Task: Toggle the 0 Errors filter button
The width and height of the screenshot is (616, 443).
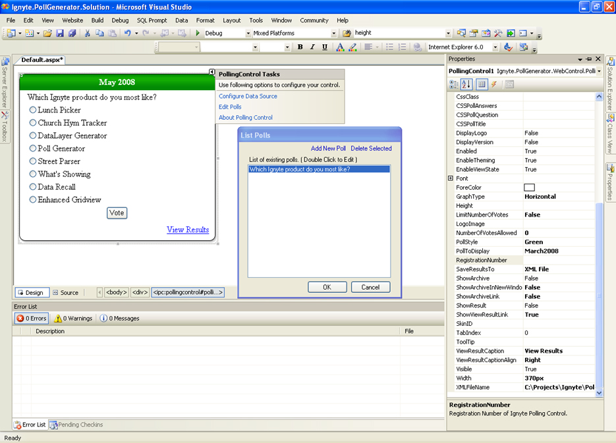Action: point(32,318)
